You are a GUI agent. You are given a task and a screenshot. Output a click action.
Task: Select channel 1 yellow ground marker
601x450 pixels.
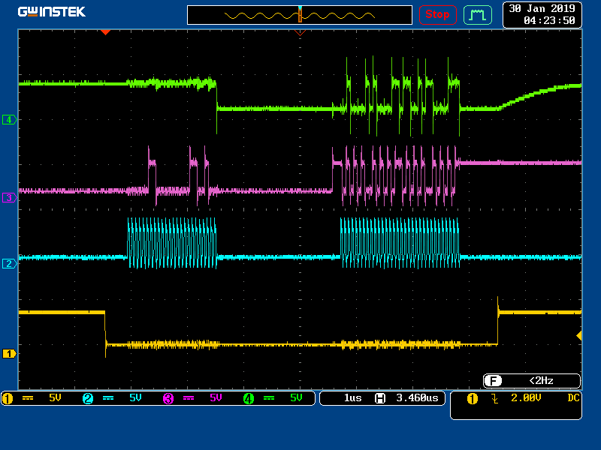9,353
